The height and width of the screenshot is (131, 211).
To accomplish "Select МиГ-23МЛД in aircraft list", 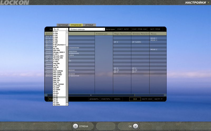I will (x=59, y=71).
